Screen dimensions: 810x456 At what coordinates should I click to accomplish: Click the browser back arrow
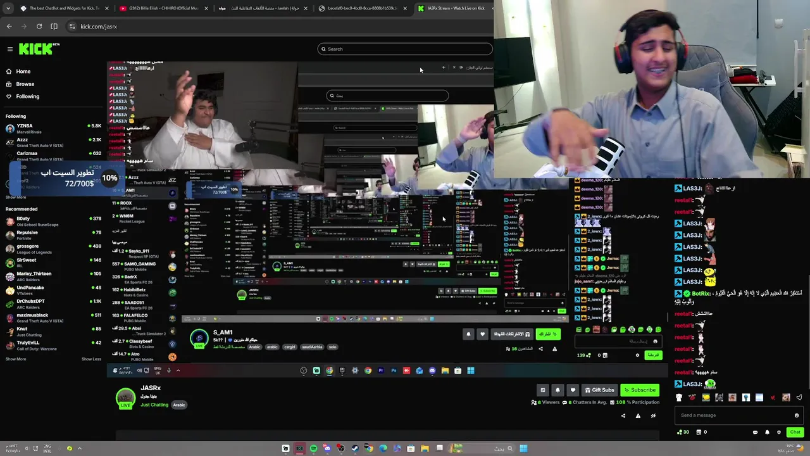pos(9,27)
